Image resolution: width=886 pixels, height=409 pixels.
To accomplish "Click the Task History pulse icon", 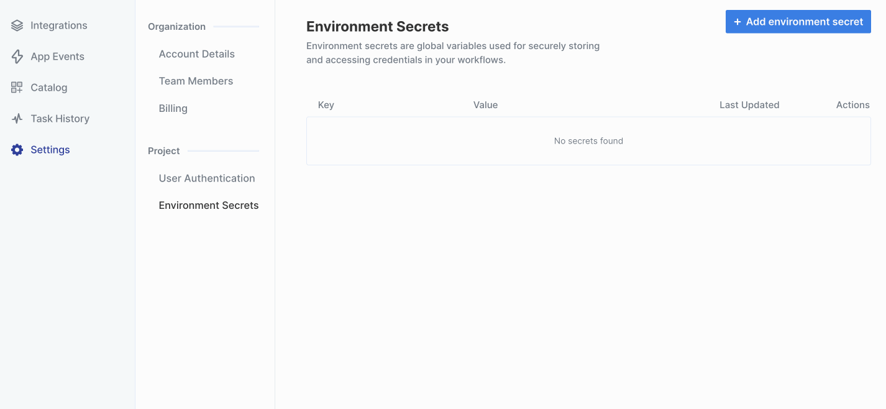I will 17,119.
